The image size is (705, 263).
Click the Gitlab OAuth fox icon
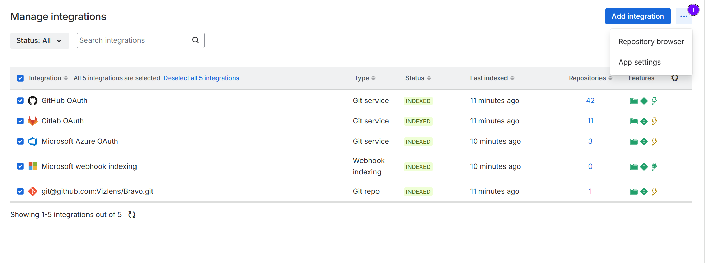pyautogui.click(x=33, y=121)
